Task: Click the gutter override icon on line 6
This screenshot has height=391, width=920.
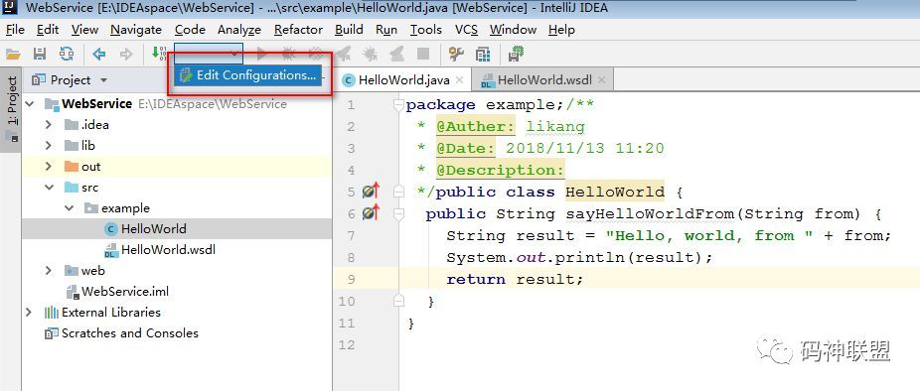Action: pos(371,213)
